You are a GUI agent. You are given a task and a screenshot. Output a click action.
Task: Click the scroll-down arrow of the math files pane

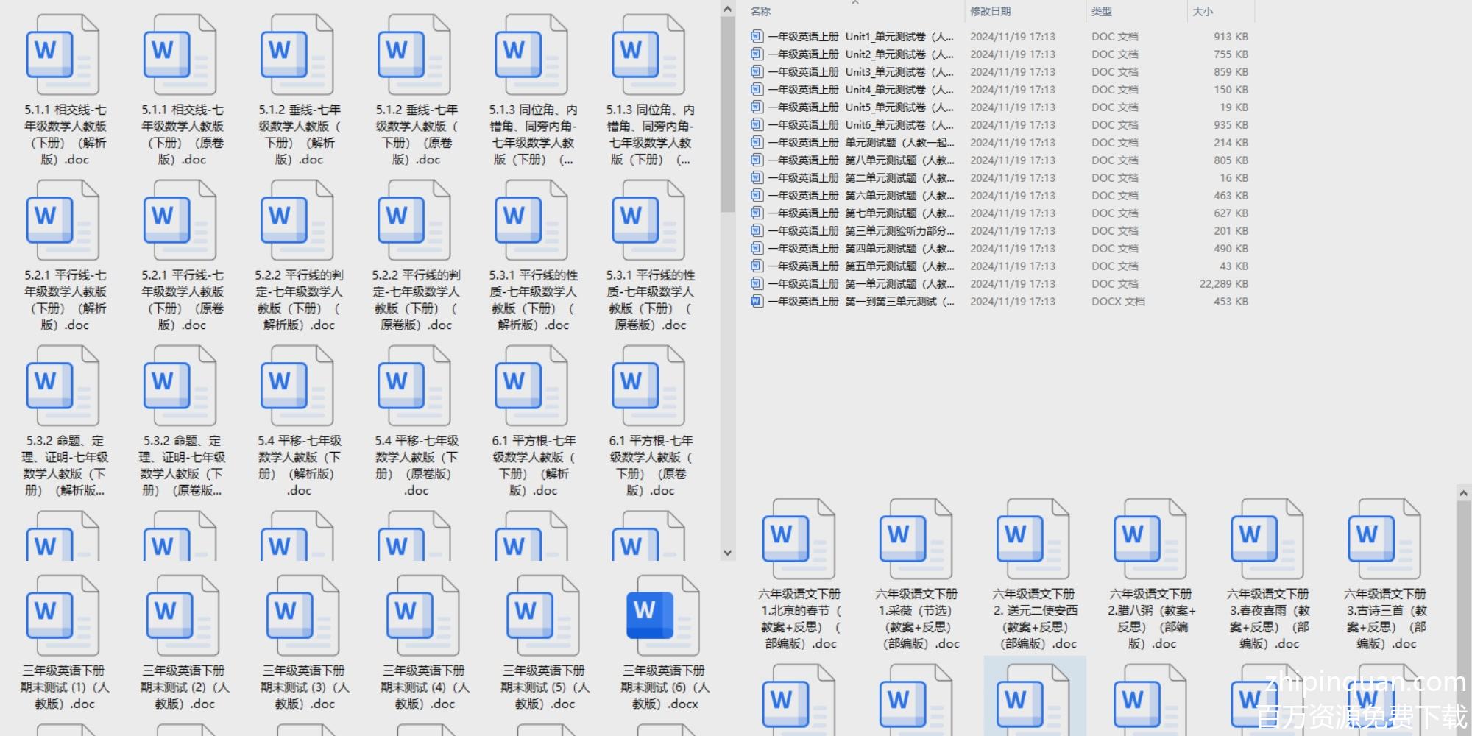(x=728, y=553)
